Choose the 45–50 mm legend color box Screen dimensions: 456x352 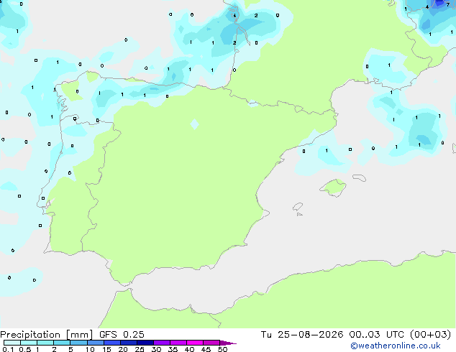pyautogui.click(x=211, y=343)
